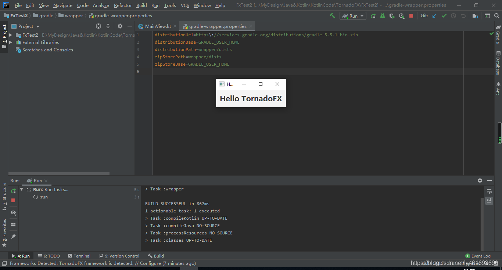This screenshot has width=502, height=270.
Task: Open the eye view options in Run panel
Action: pos(13,212)
